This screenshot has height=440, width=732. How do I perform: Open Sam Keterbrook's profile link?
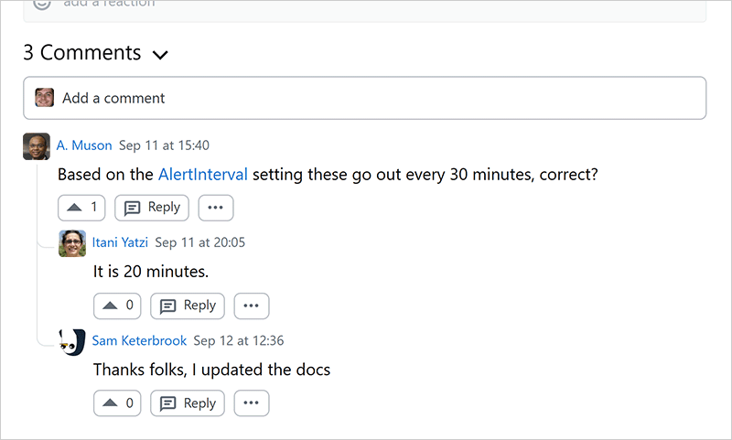coord(139,341)
